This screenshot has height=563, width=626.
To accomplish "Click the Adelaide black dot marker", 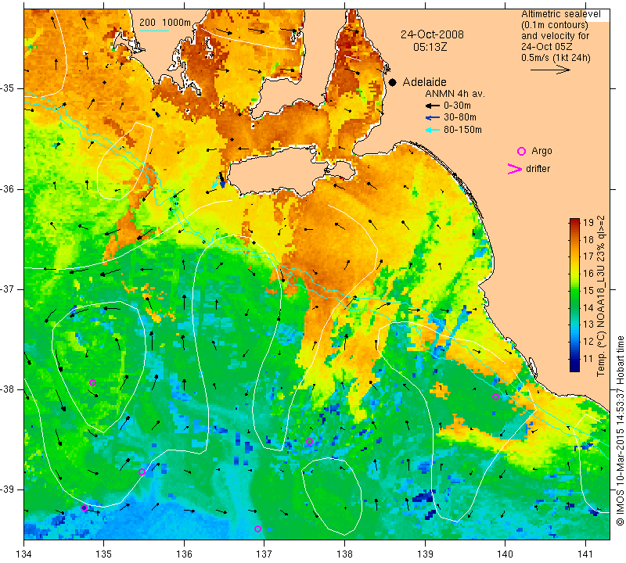I will click(x=393, y=82).
